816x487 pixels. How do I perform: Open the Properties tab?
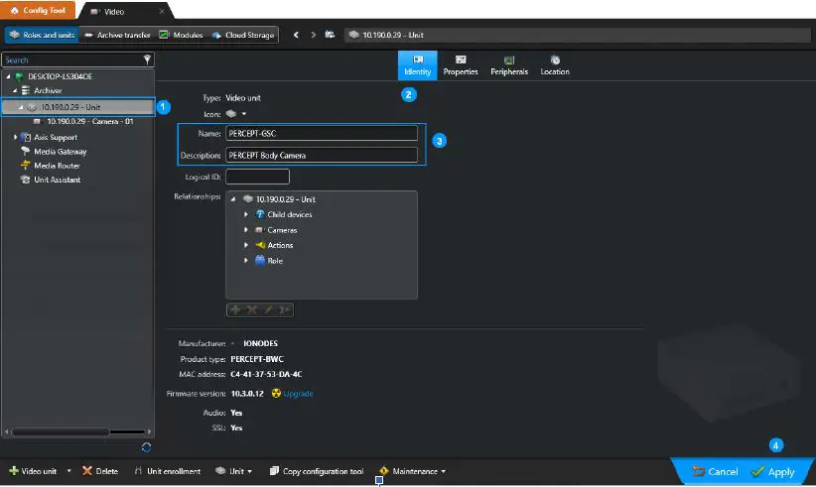(461, 65)
